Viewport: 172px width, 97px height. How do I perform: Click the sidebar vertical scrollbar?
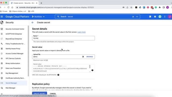click(28, 51)
